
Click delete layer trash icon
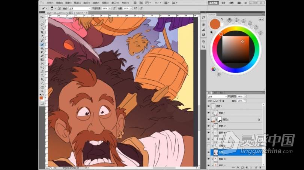(260, 167)
